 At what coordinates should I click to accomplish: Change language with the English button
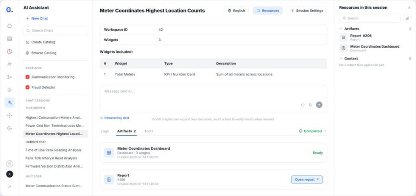pos(236,11)
